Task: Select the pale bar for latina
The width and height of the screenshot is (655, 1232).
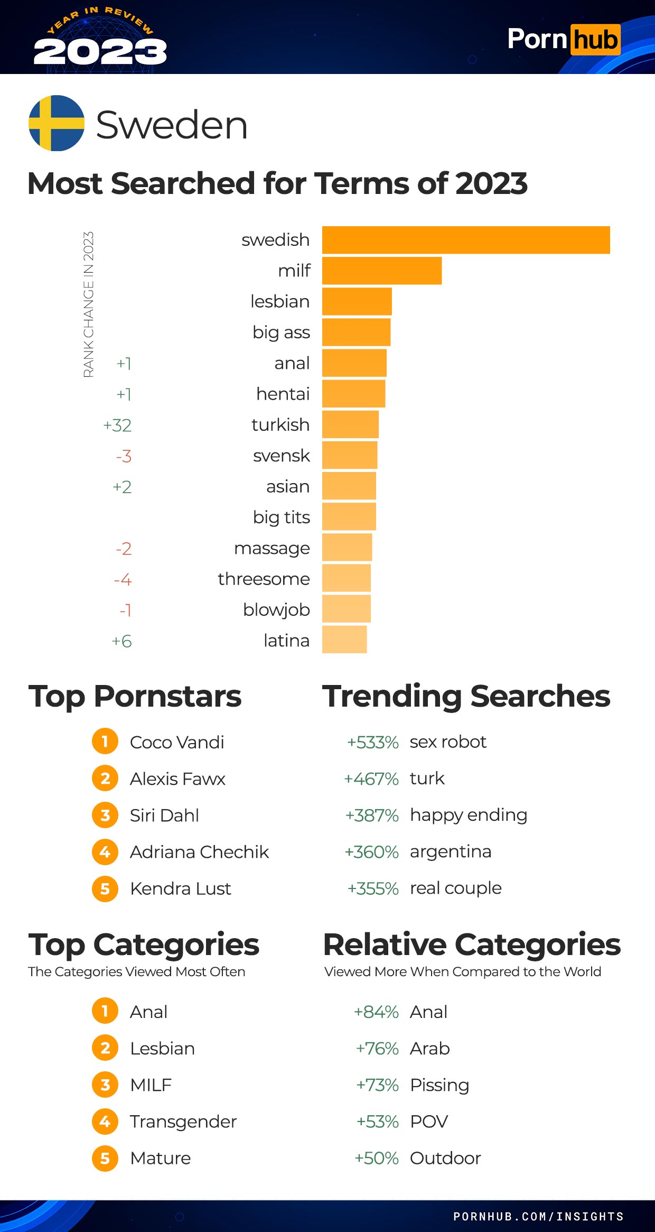Action: click(x=344, y=640)
